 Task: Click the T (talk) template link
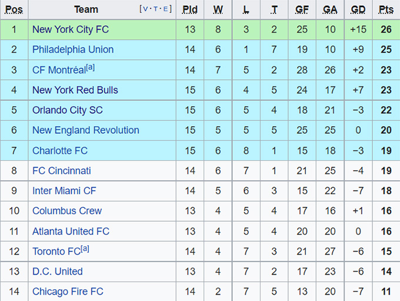pyautogui.click(x=156, y=9)
